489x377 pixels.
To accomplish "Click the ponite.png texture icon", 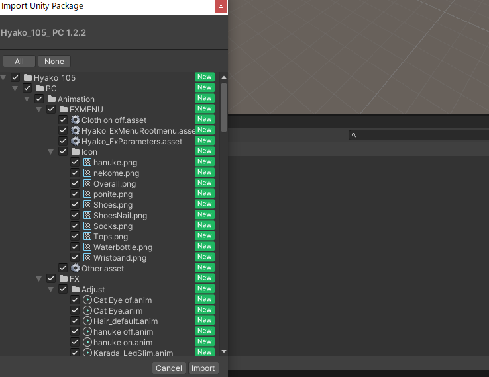I will (x=87, y=194).
